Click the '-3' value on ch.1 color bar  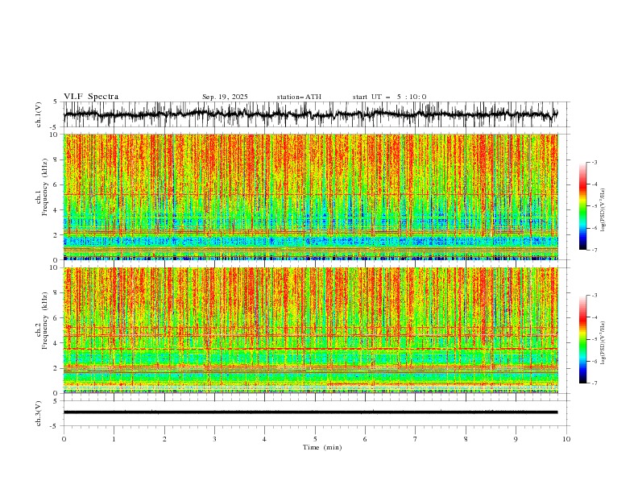(x=594, y=163)
